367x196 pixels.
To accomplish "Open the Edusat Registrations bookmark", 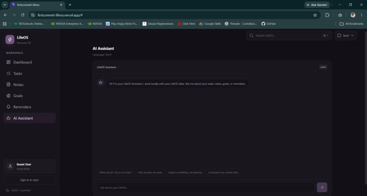I will 158,24.
